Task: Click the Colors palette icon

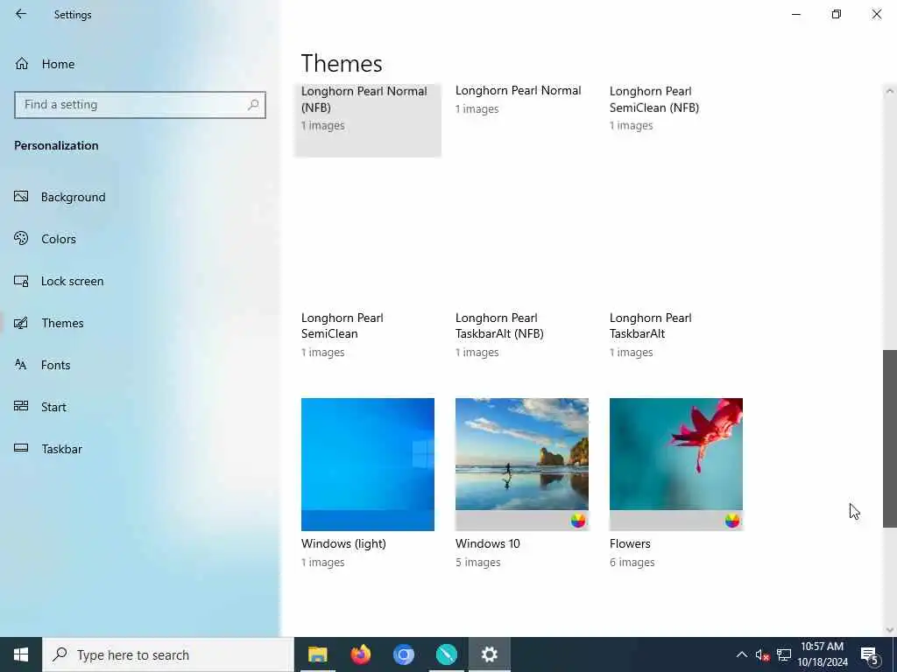Action: click(21, 238)
